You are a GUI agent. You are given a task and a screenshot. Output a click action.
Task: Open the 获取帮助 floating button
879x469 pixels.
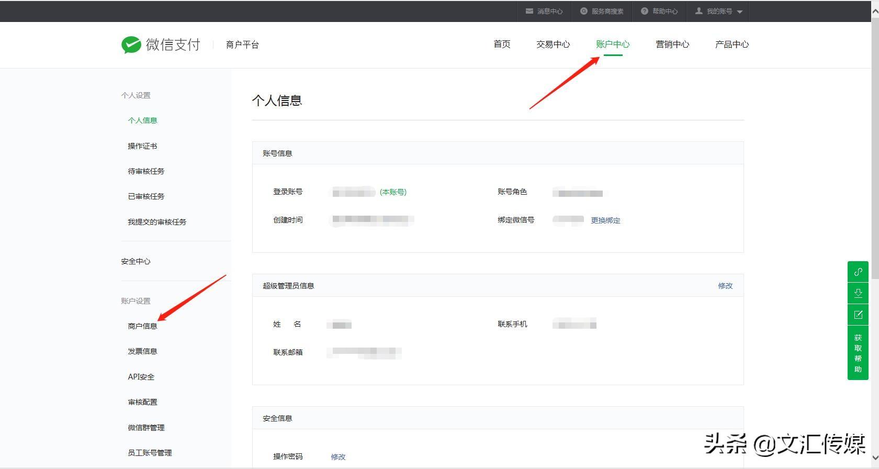(x=858, y=353)
